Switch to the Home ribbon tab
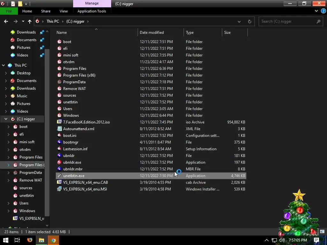Screen dimensions: 327x245 27,11
